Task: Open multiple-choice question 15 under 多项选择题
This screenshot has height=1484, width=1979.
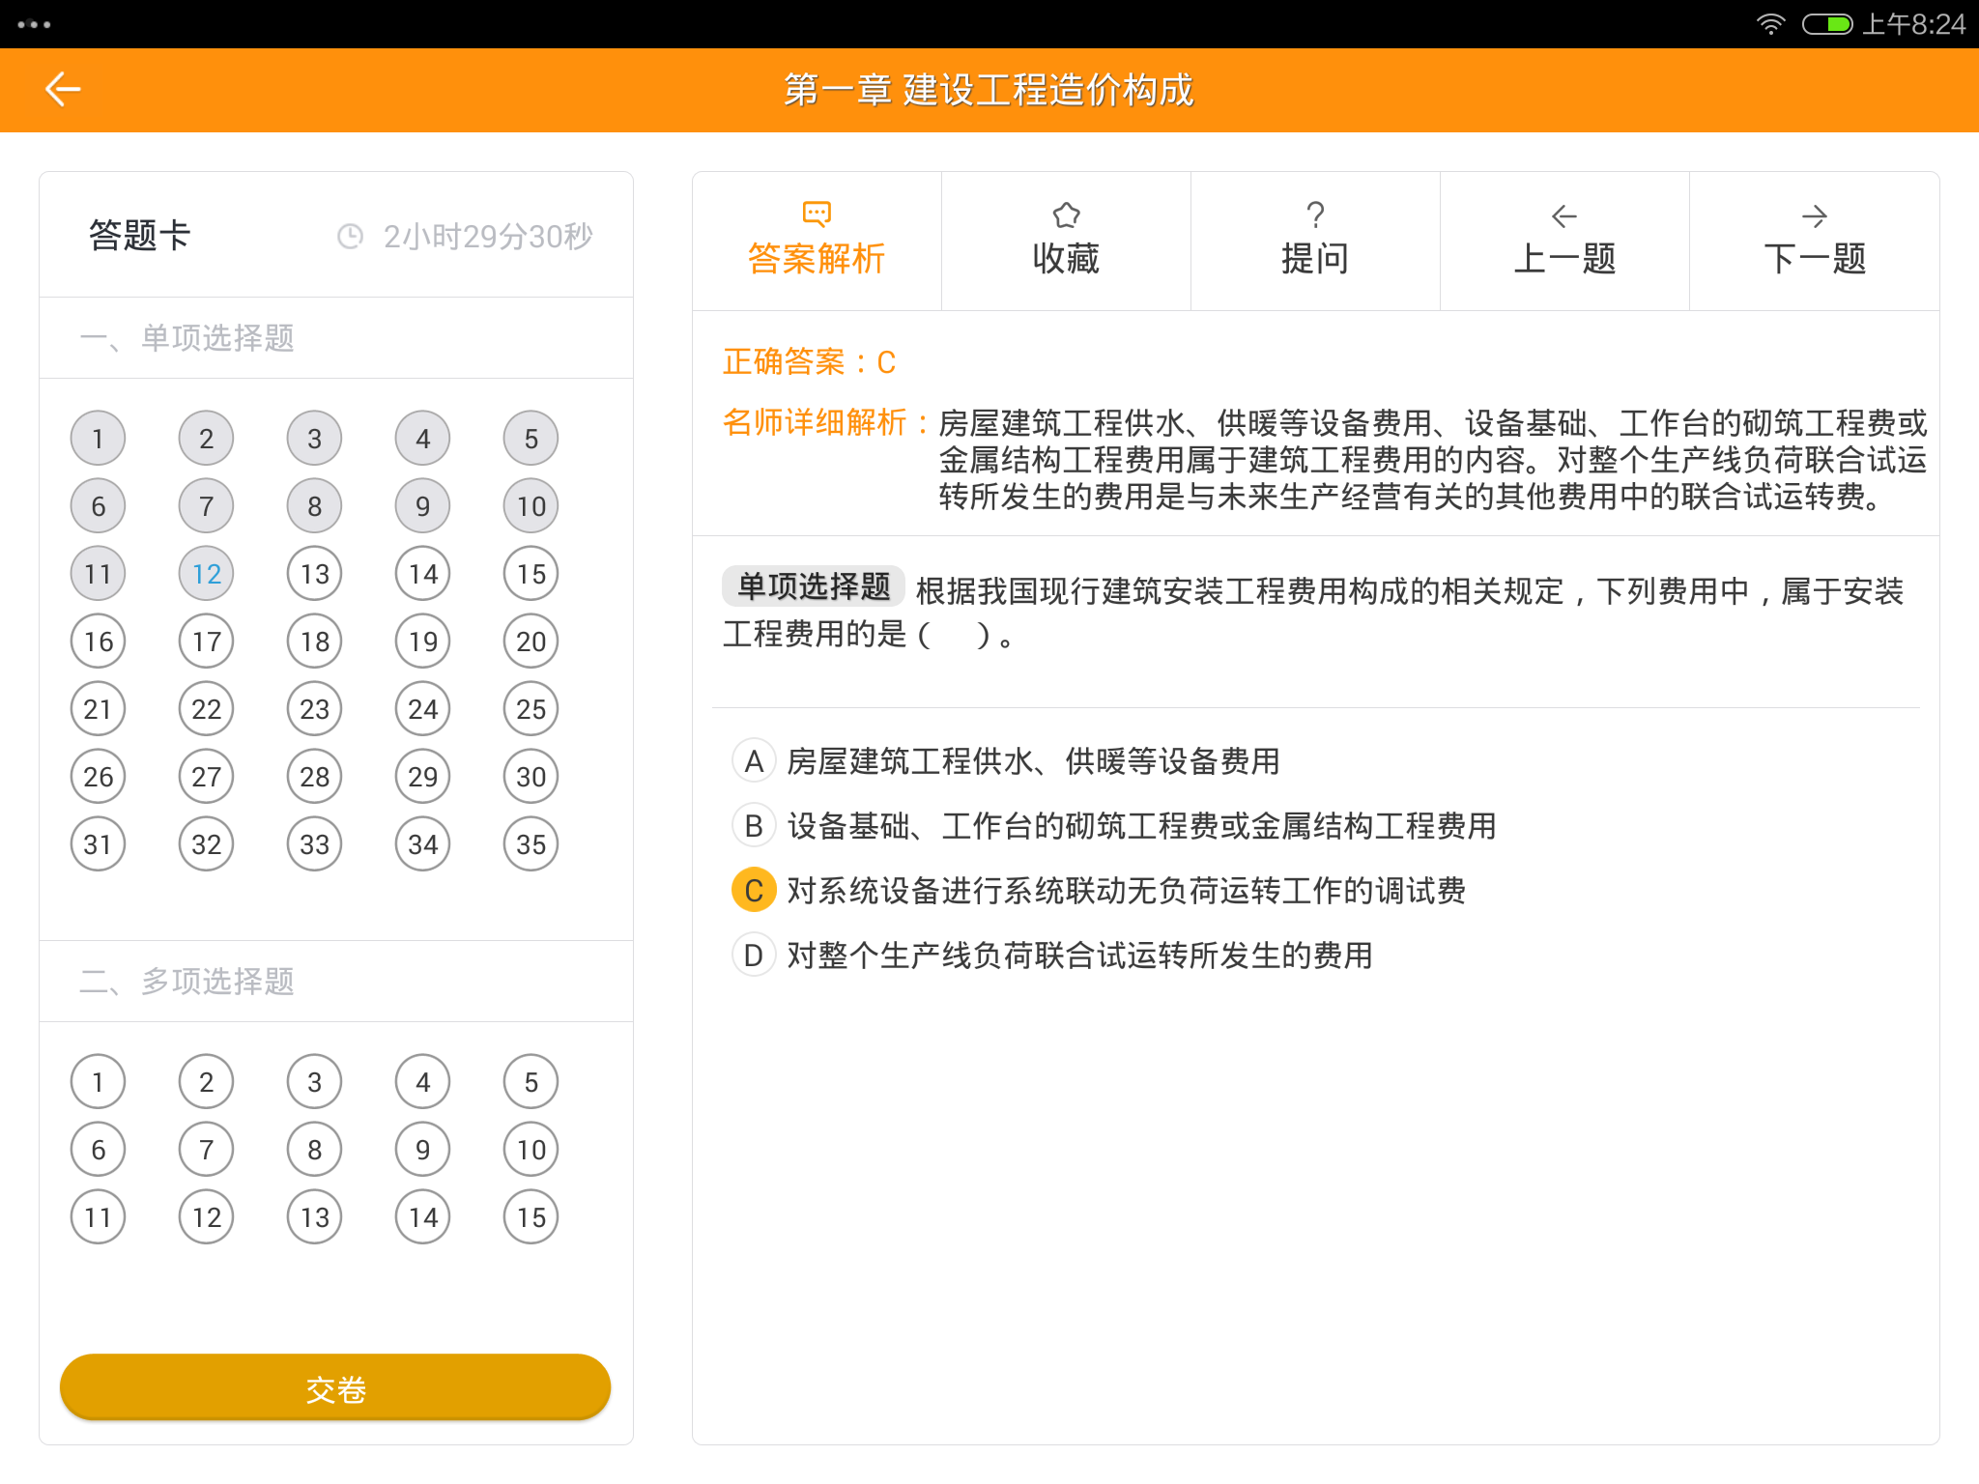Action: click(x=531, y=1217)
